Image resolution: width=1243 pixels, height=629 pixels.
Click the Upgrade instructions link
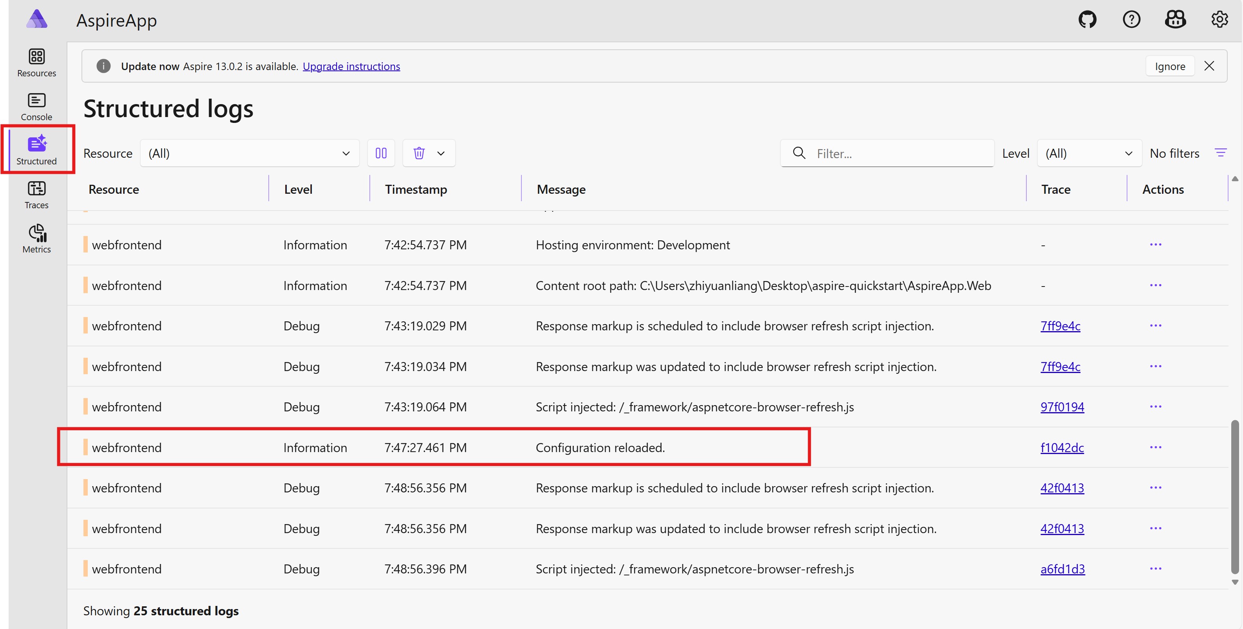point(351,67)
